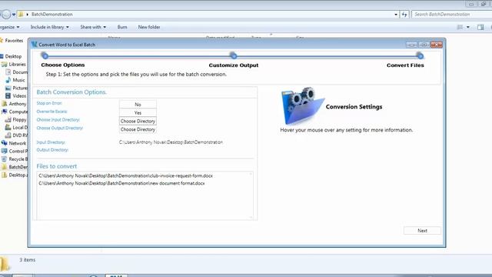Click BatchDemonstration in the address bar

tap(52, 15)
